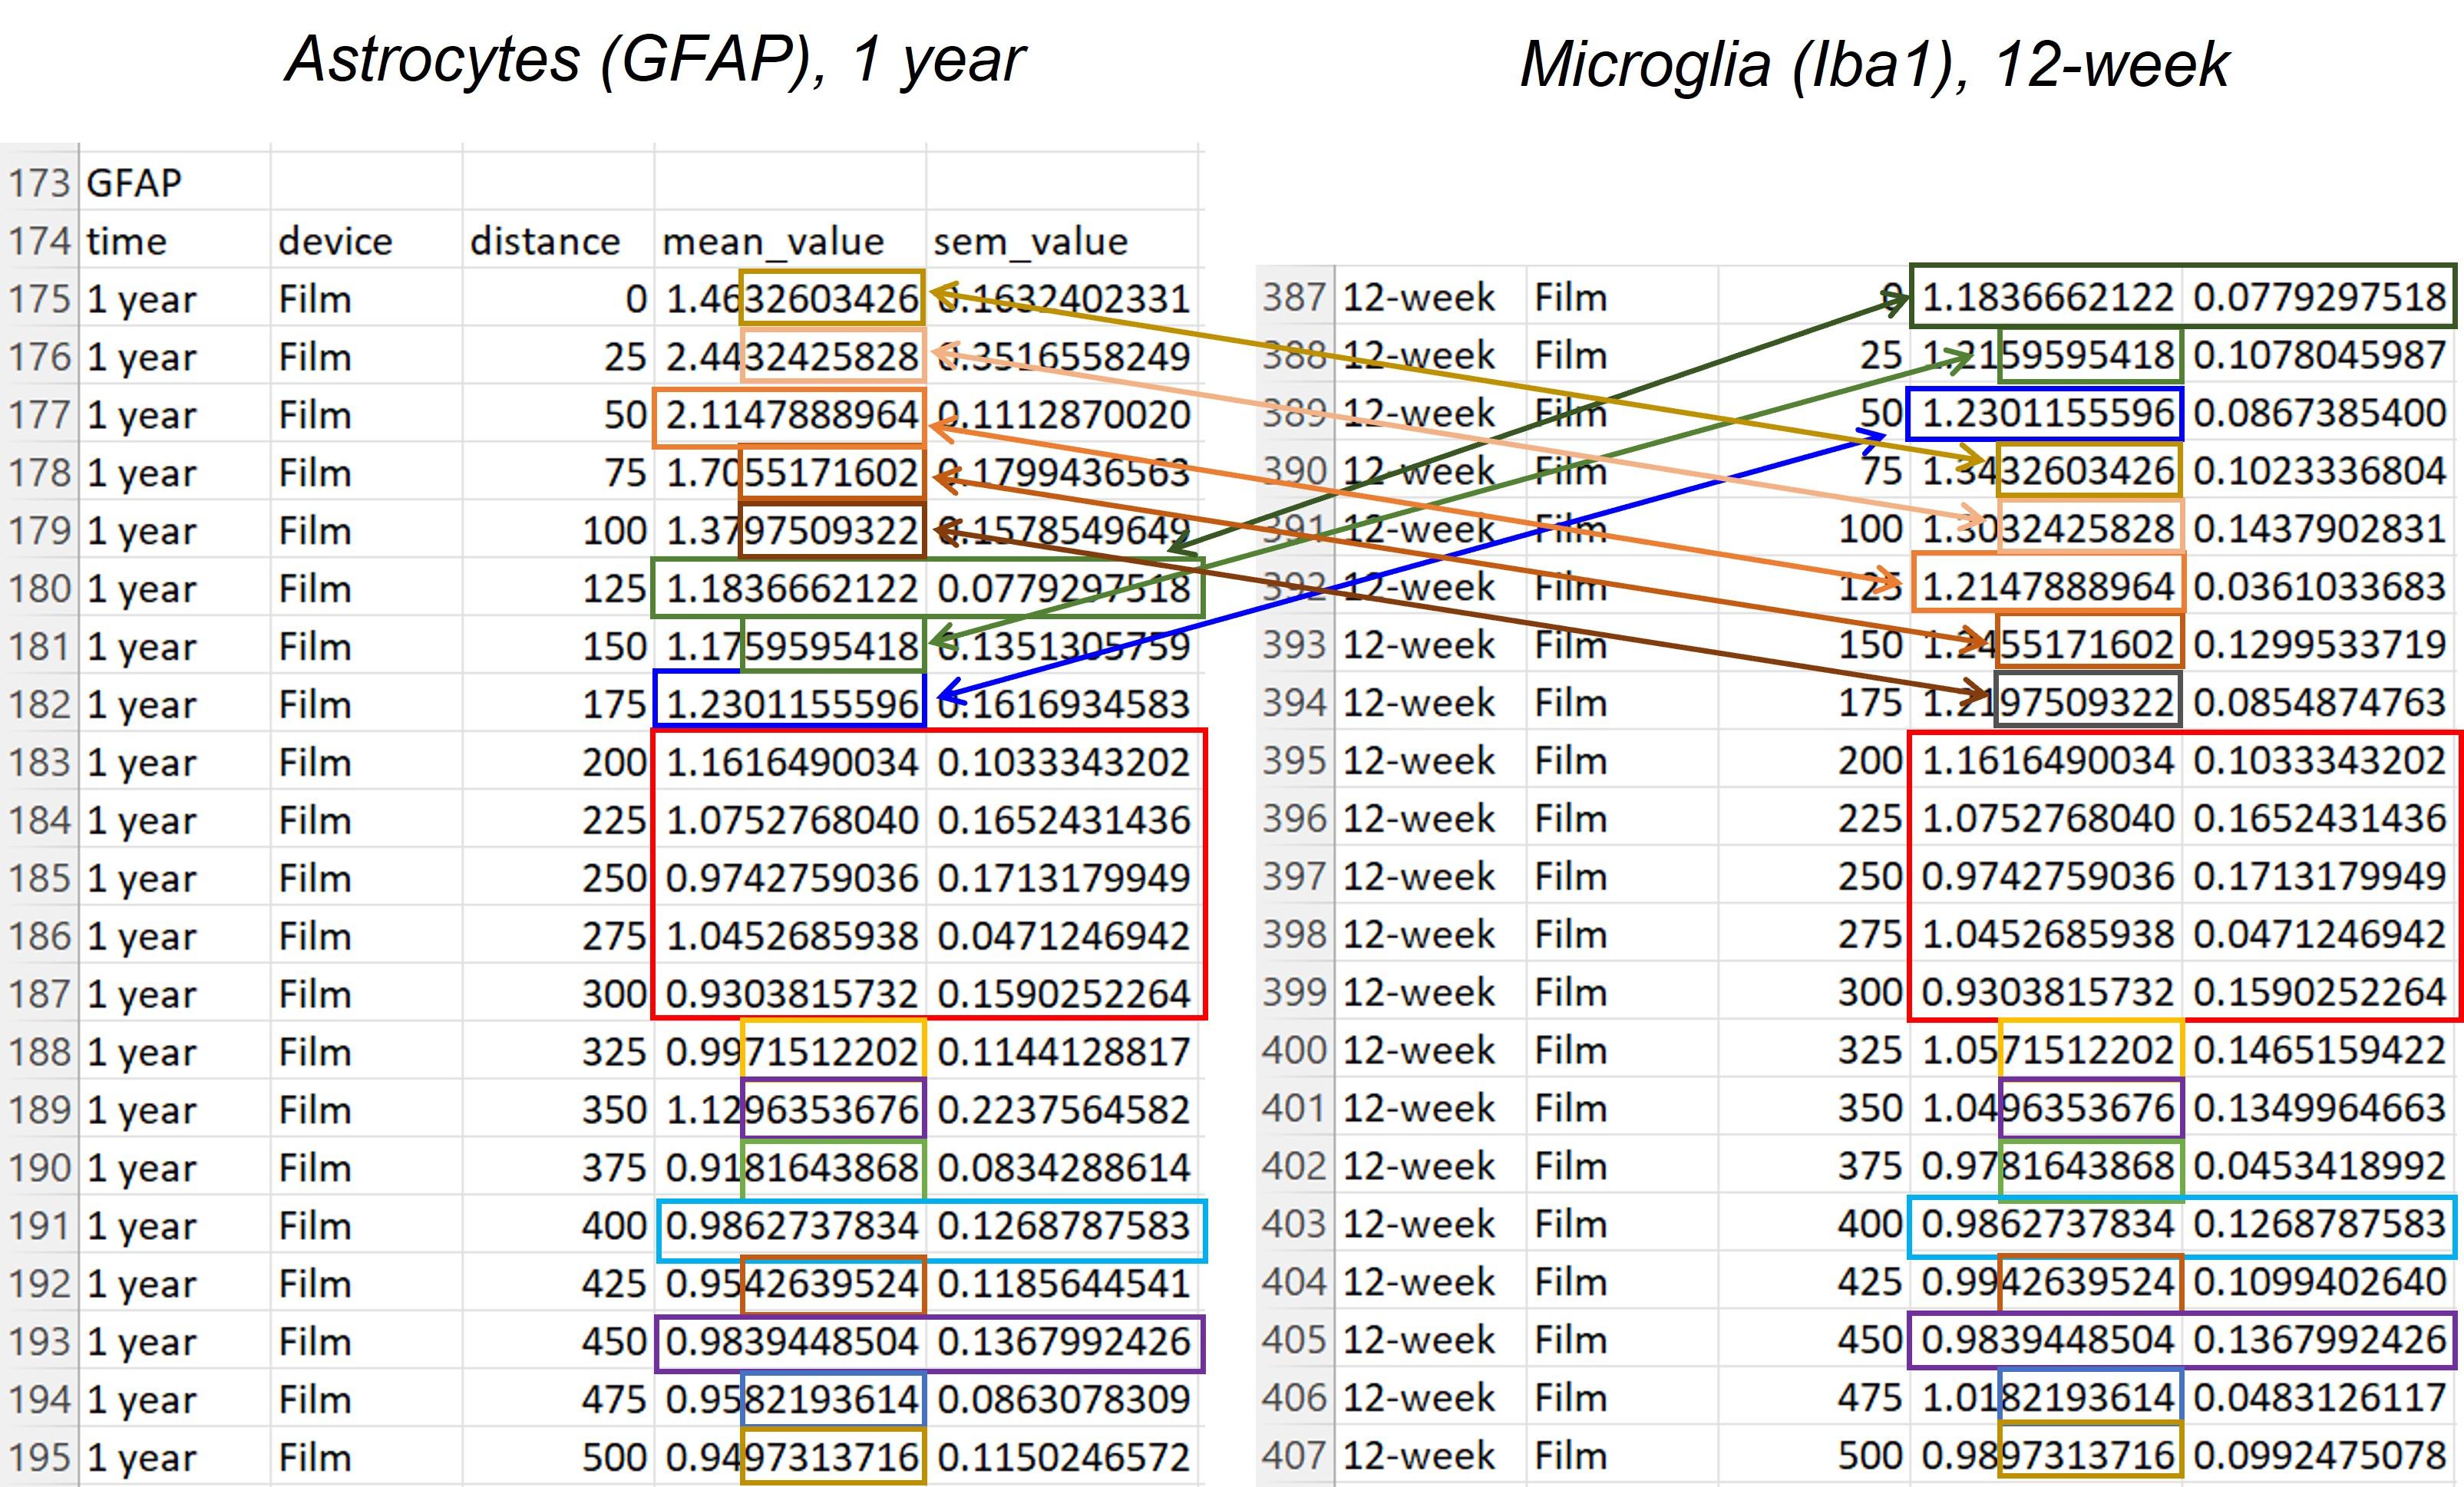The width and height of the screenshot is (2464, 1487).
Task: Select distance cell 500 in row 195
Action: pyautogui.click(x=614, y=1458)
